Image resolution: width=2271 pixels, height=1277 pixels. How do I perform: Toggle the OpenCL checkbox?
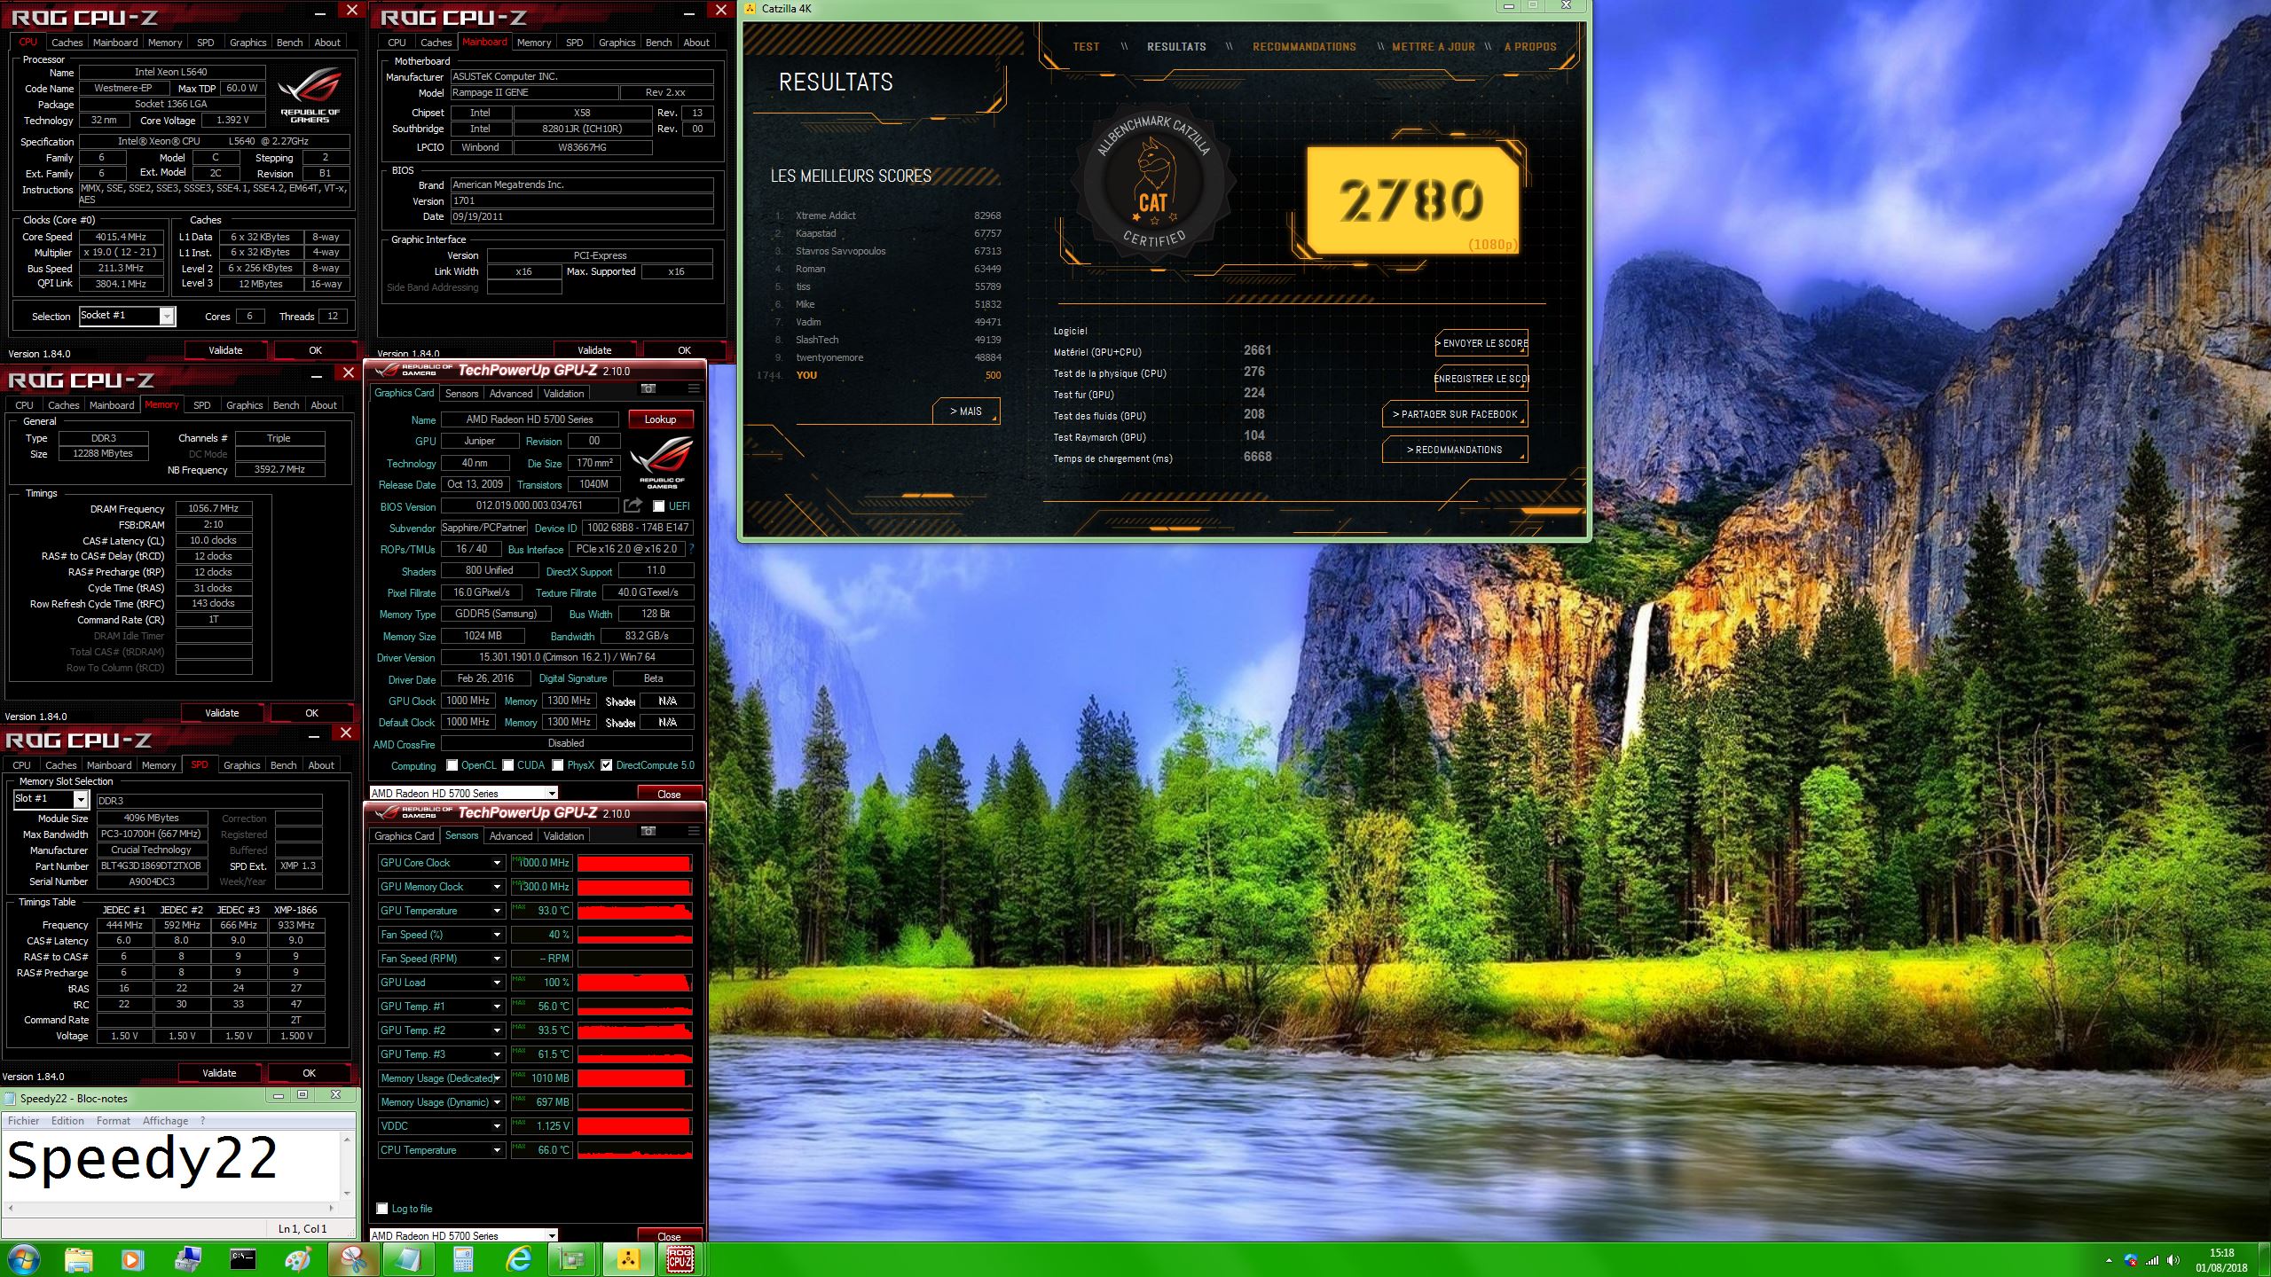(452, 765)
